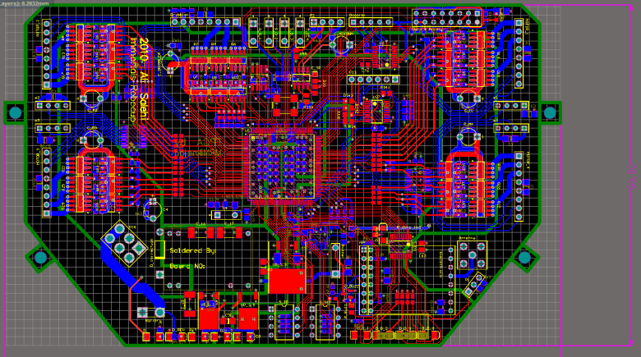Click the left edge mounting hole pad
Viewport: 641px width, 357px height.
[15, 112]
